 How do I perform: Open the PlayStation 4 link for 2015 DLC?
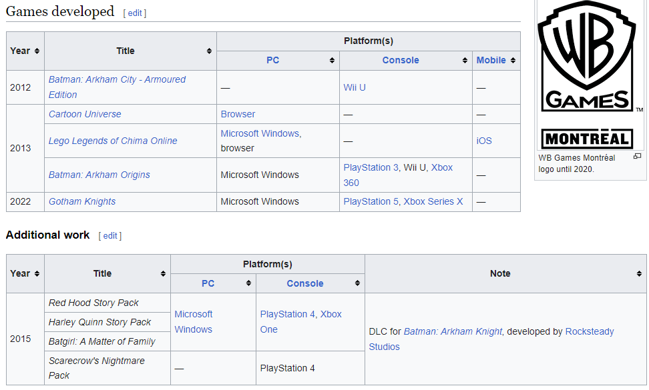(x=288, y=315)
